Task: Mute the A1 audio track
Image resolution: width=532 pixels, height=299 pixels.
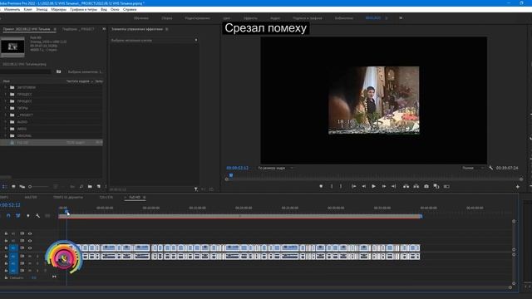Action: [30, 257]
